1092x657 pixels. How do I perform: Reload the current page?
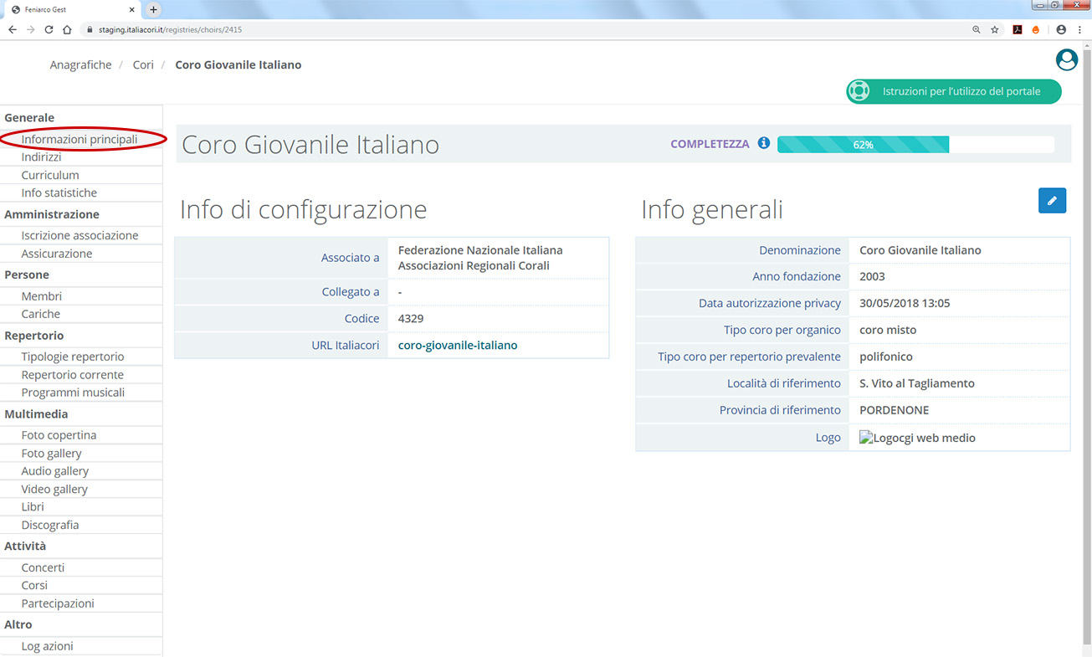coord(49,28)
